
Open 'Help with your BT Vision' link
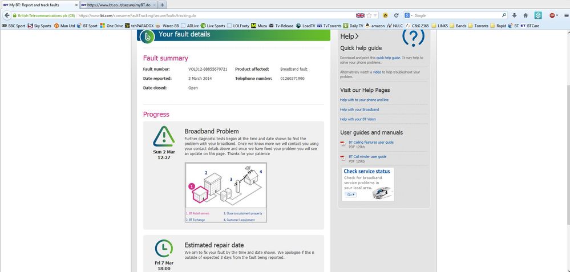[x=358, y=120]
